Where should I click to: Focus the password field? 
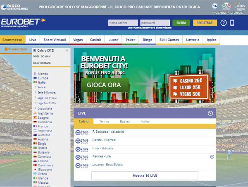point(155,23)
